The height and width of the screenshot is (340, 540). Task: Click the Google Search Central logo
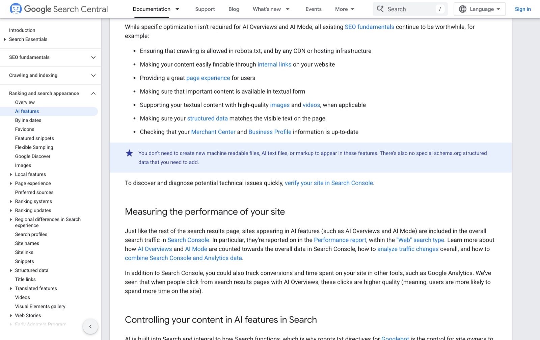tap(59, 9)
